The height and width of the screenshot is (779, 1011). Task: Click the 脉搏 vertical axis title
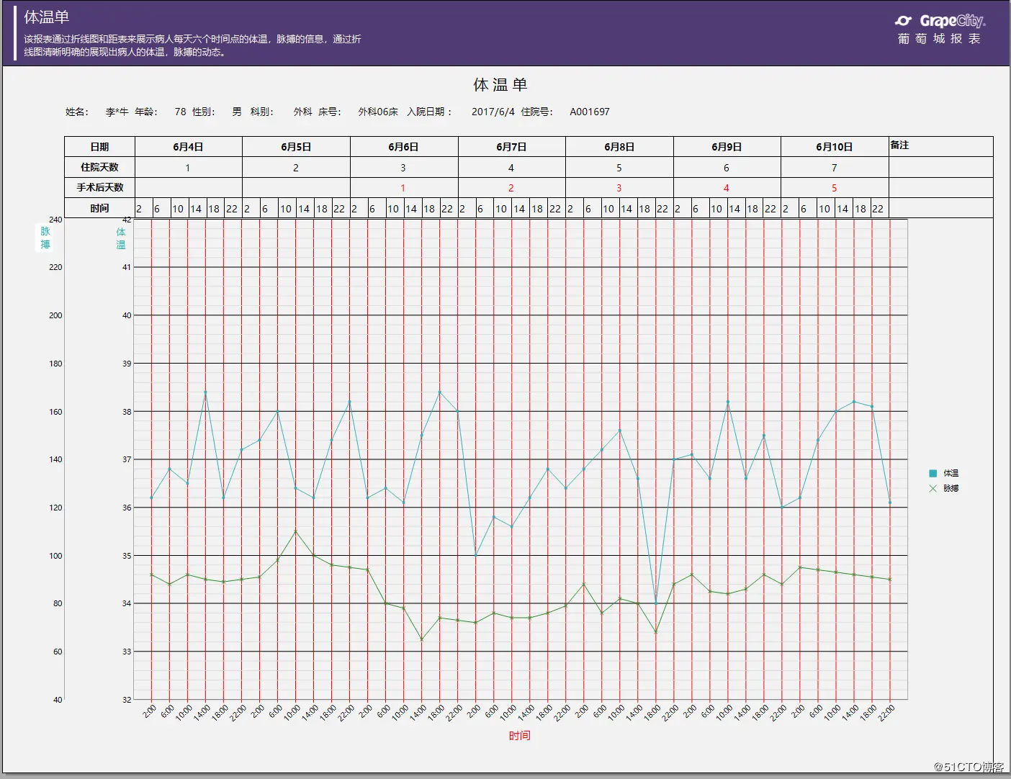(45, 238)
